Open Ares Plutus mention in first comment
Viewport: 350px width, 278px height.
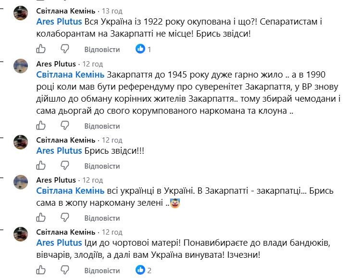coord(59,22)
